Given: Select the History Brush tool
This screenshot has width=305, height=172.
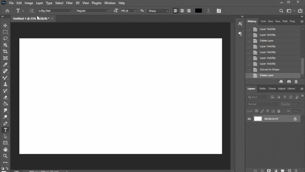Looking at the screenshot, I should 5,91.
